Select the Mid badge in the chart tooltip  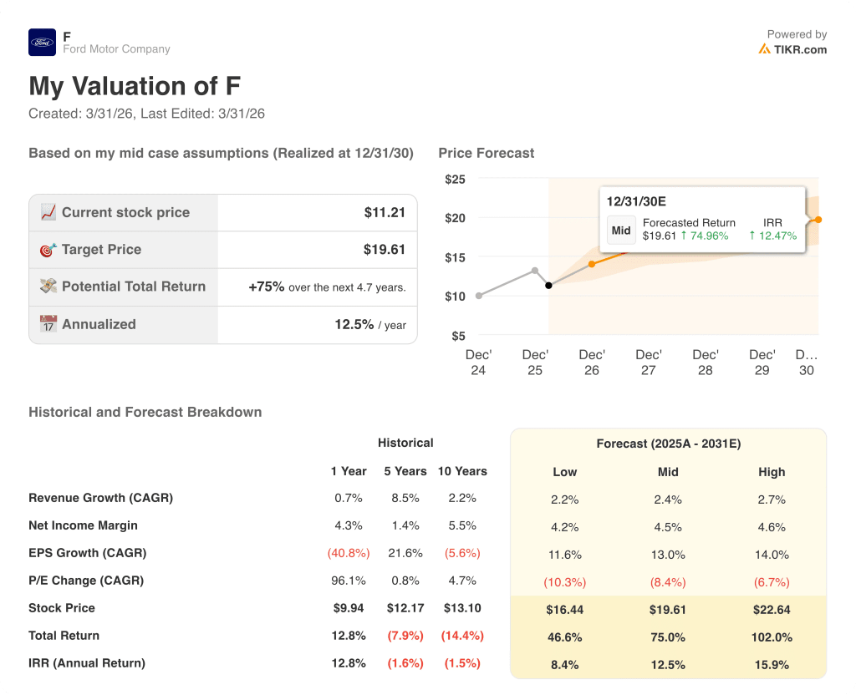click(621, 231)
